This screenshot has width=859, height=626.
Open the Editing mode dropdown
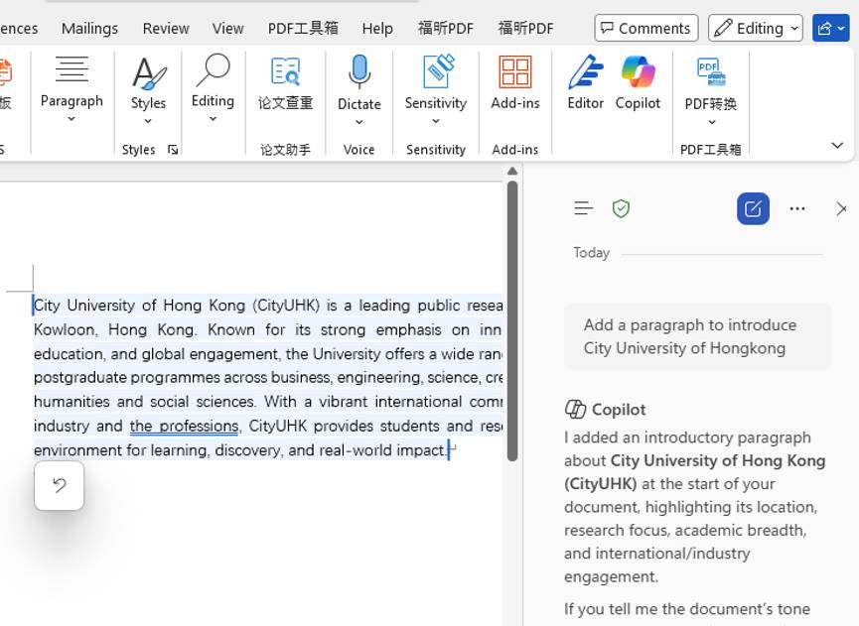[x=756, y=28]
